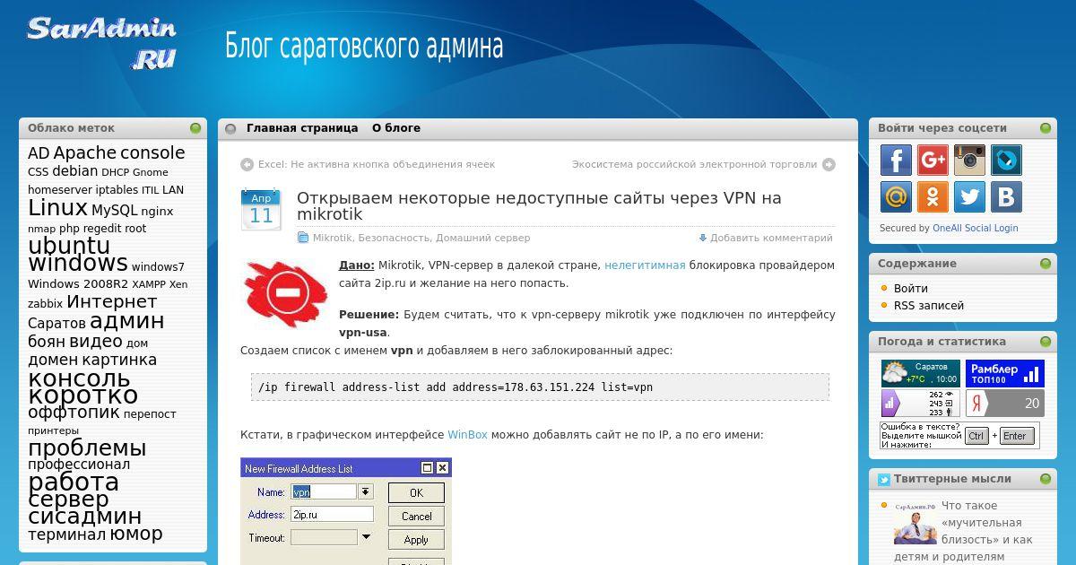Screen dimensions: 1076x565
Task: Click the category folder icon under the title
Action: [x=304, y=238]
